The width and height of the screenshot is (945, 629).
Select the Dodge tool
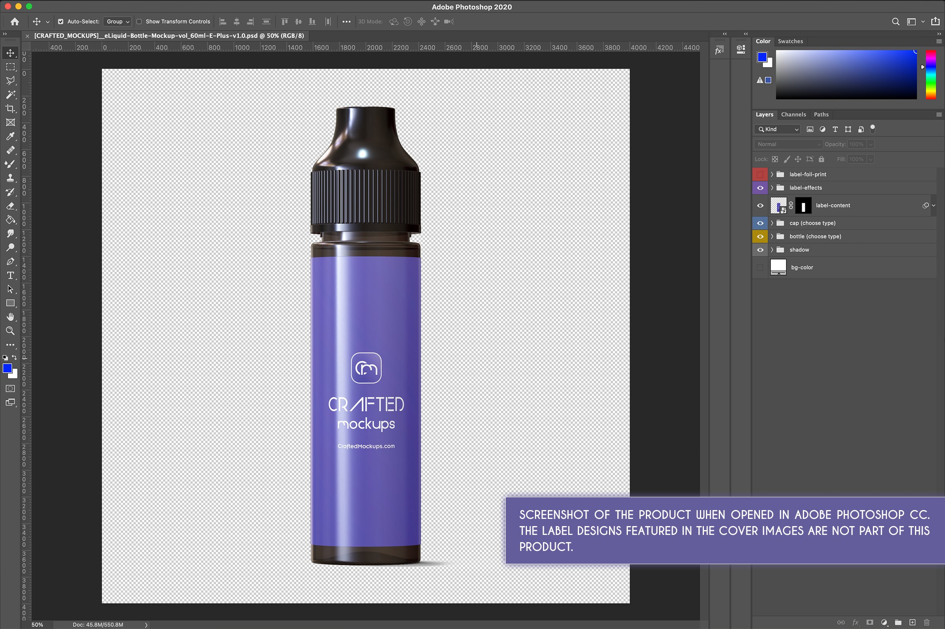10,247
